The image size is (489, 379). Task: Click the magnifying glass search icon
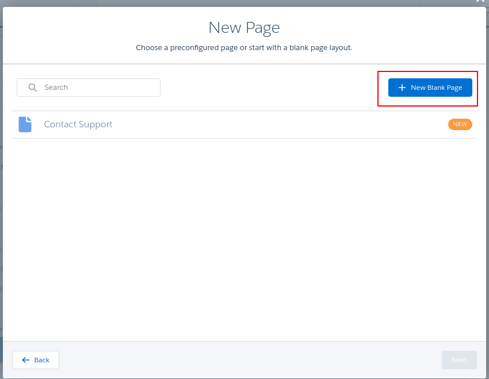(33, 88)
